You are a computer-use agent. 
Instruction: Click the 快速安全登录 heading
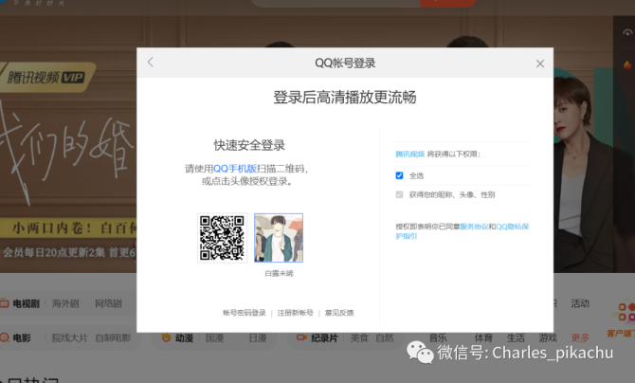249,145
